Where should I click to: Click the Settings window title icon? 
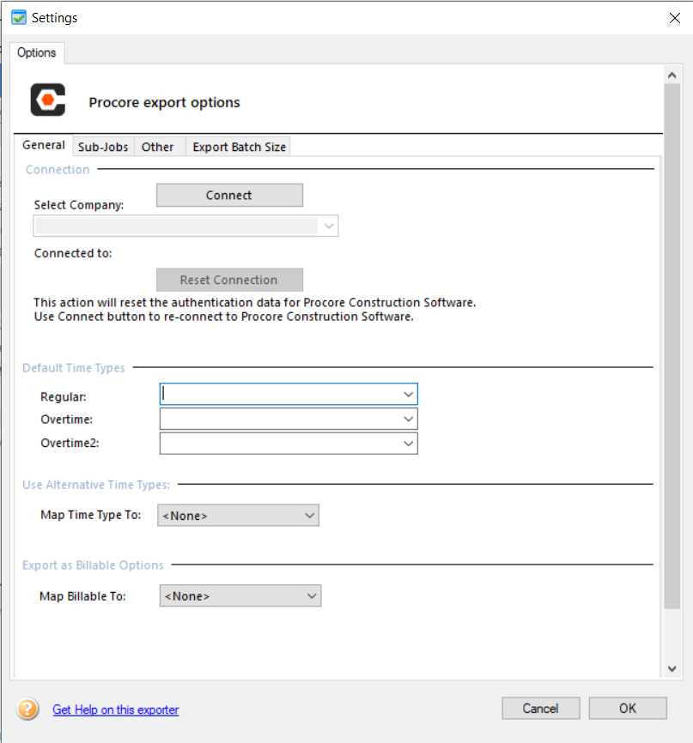click(19, 18)
